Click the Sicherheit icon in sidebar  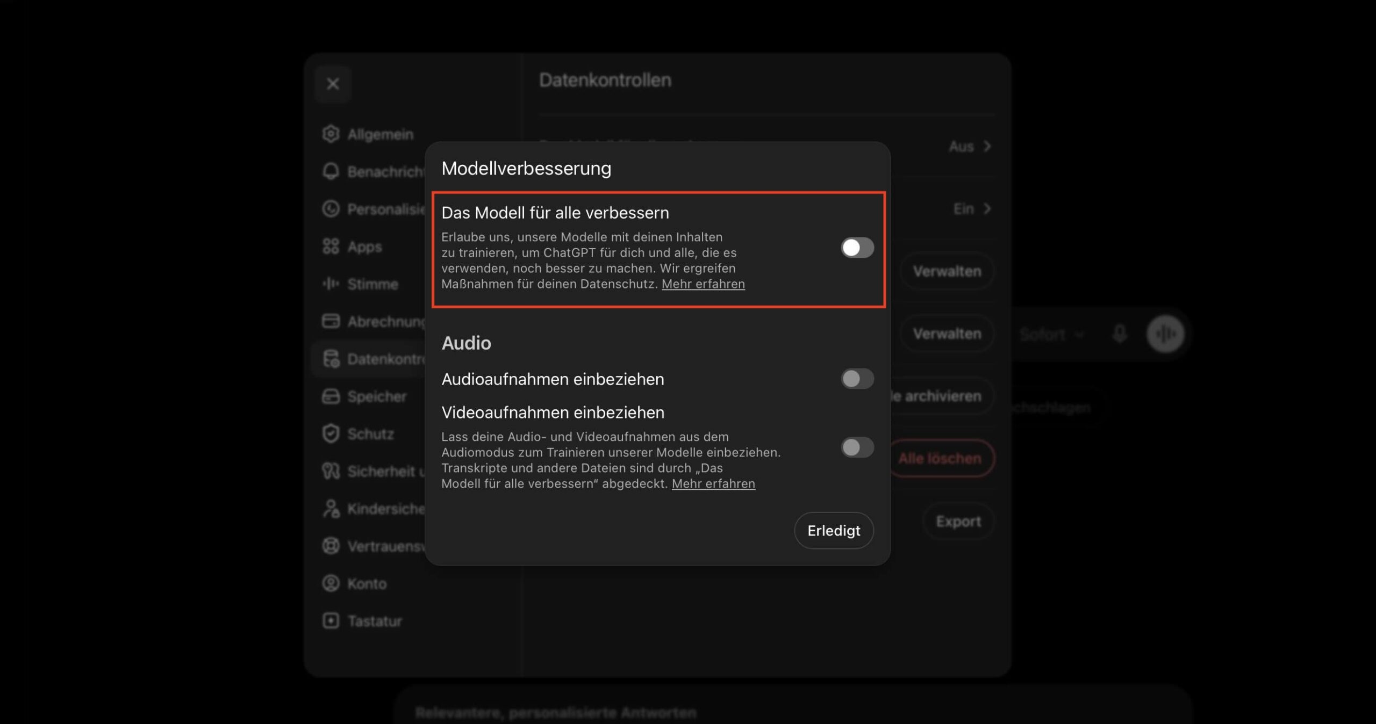[331, 471]
